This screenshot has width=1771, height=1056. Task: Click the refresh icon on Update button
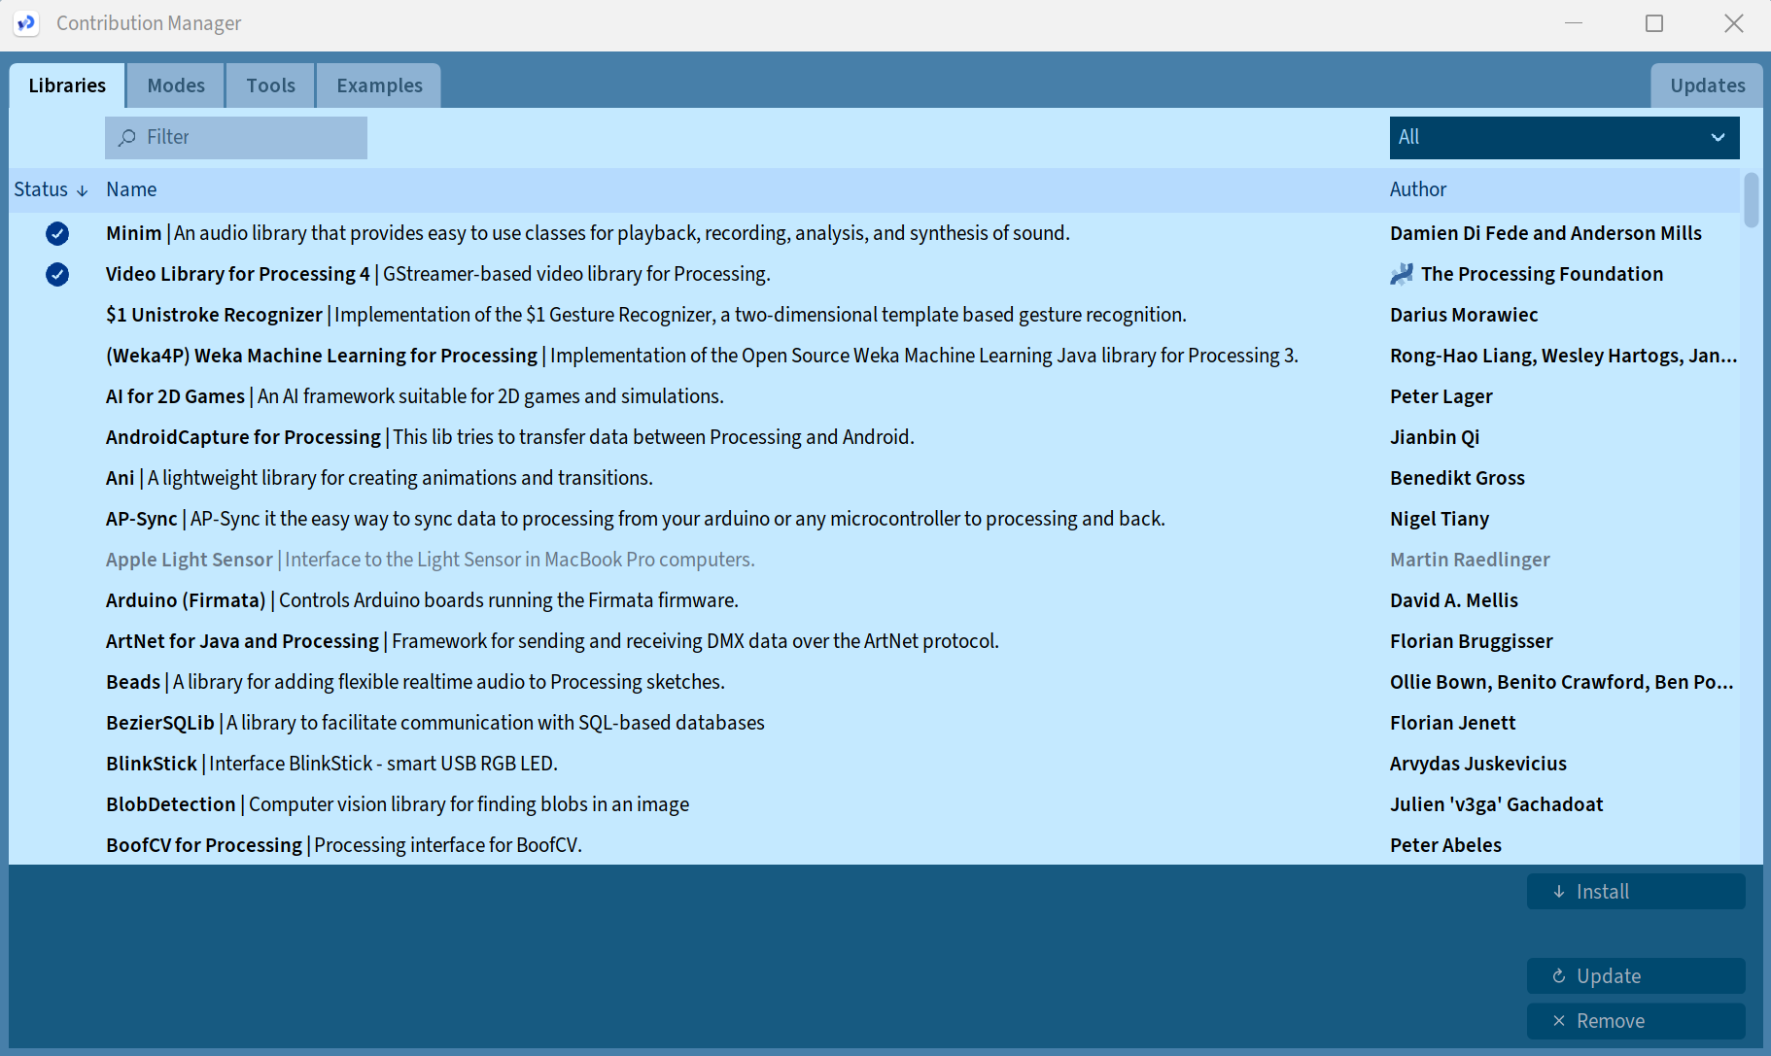pos(1559,976)
